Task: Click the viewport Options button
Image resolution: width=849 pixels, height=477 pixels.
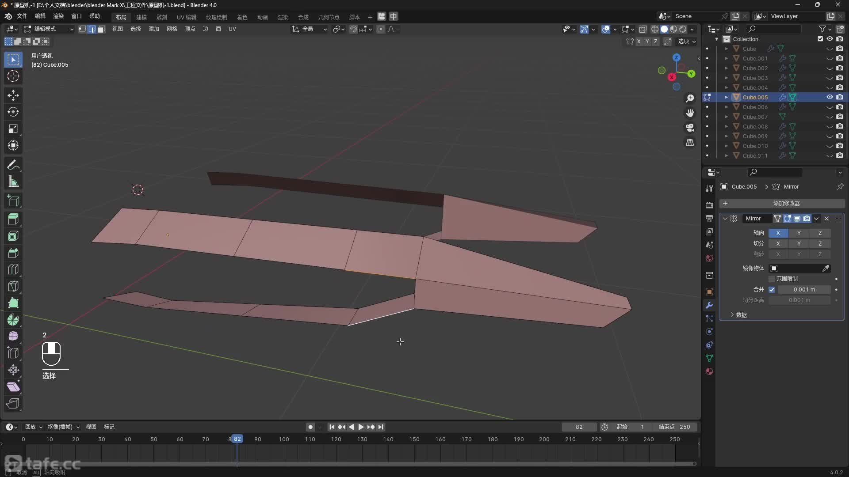Action: pyautogui.click(x=687, y=42)
